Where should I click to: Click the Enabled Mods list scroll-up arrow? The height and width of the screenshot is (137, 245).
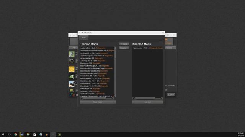point(115,48)
